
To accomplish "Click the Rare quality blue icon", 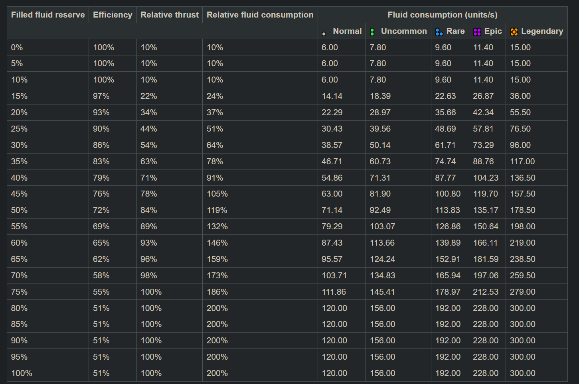I will click(x=439, y=32).
